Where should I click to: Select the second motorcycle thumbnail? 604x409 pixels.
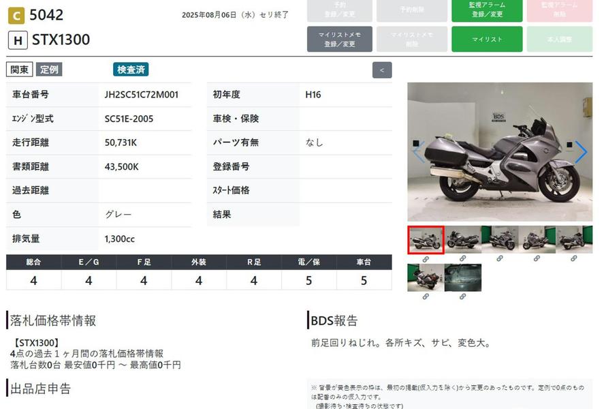[x=462, y=240]
